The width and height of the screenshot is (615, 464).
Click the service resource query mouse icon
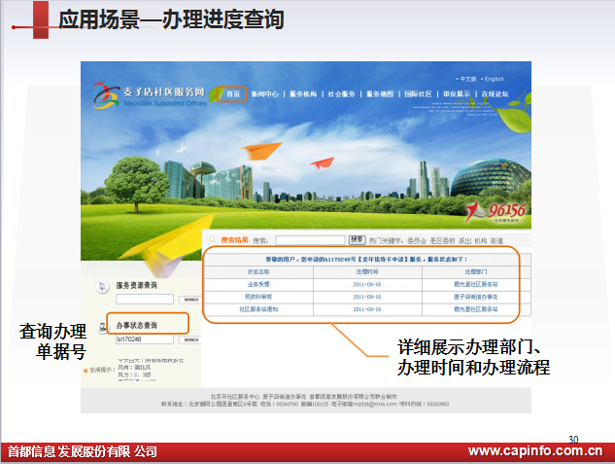tap(102, 286)
